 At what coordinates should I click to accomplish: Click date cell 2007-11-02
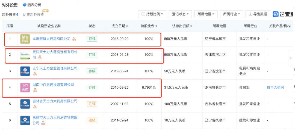point(119,104)
